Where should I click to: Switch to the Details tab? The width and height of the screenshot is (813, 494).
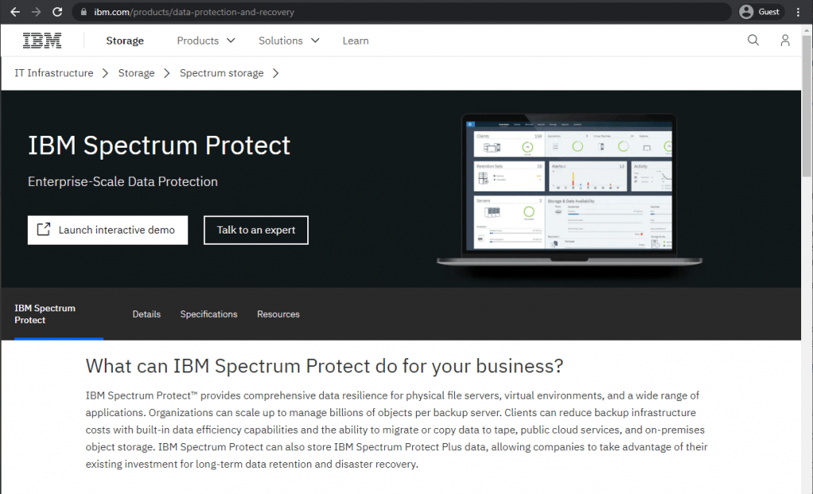(x=147, y=314)
